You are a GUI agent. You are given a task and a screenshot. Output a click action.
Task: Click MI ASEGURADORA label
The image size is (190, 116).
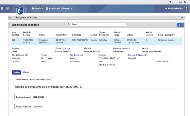coord(174,9)
